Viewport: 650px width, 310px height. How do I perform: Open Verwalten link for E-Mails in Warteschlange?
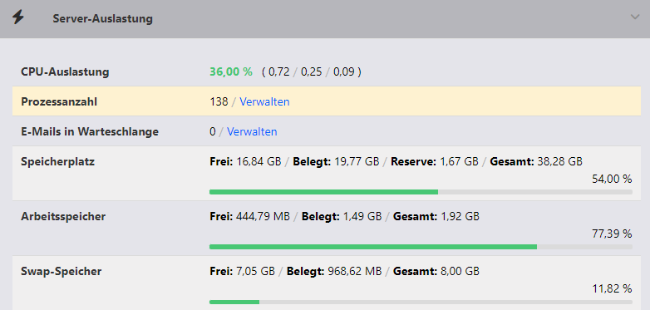(252, 132)
